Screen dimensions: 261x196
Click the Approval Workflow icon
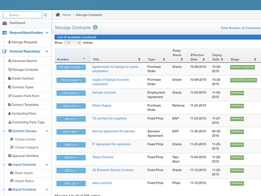click(10, 156)
